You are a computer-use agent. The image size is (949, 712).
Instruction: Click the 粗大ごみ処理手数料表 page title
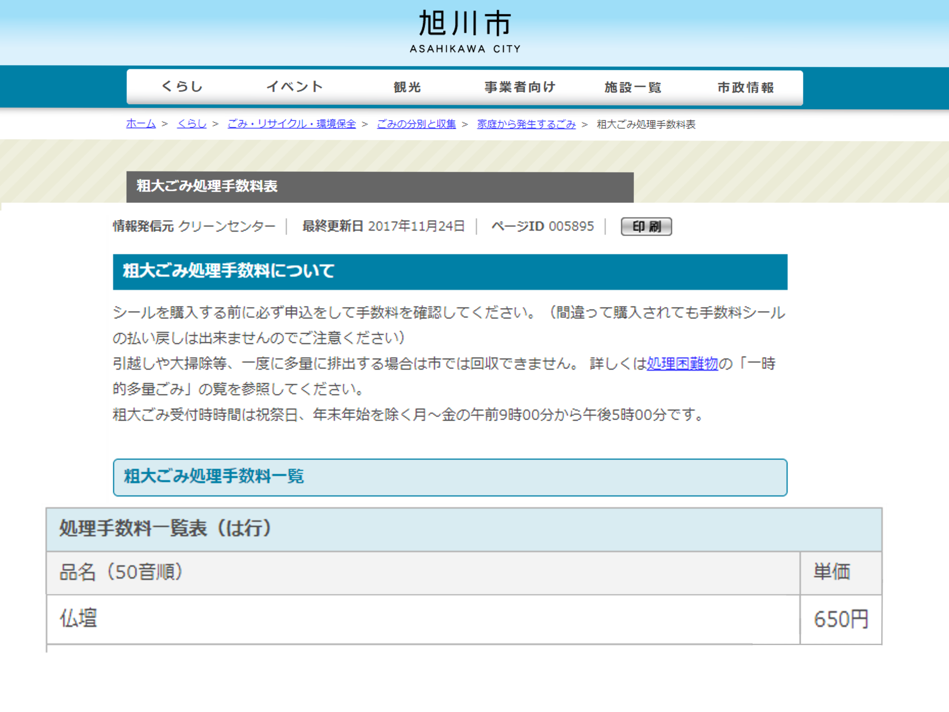coord(207,186)
